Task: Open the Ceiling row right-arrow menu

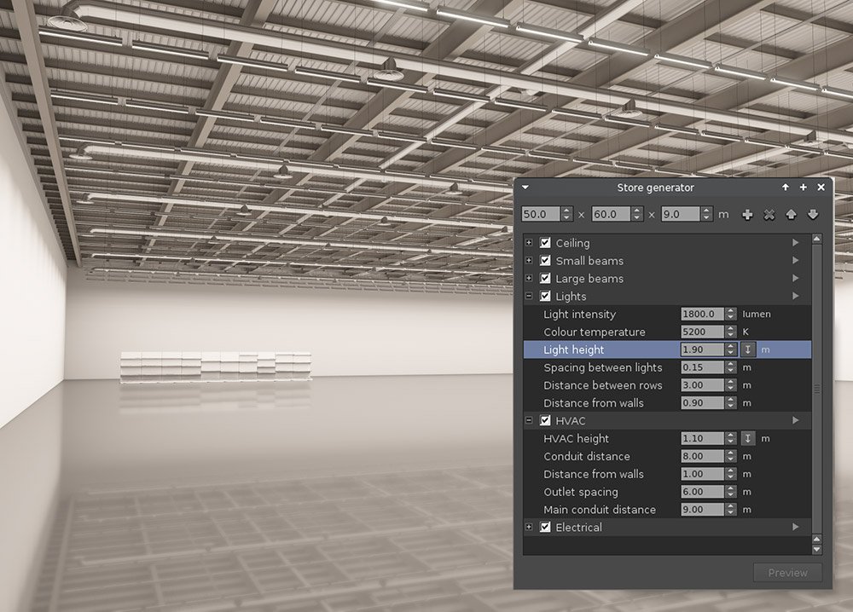Action: click(x=796, y=243)
